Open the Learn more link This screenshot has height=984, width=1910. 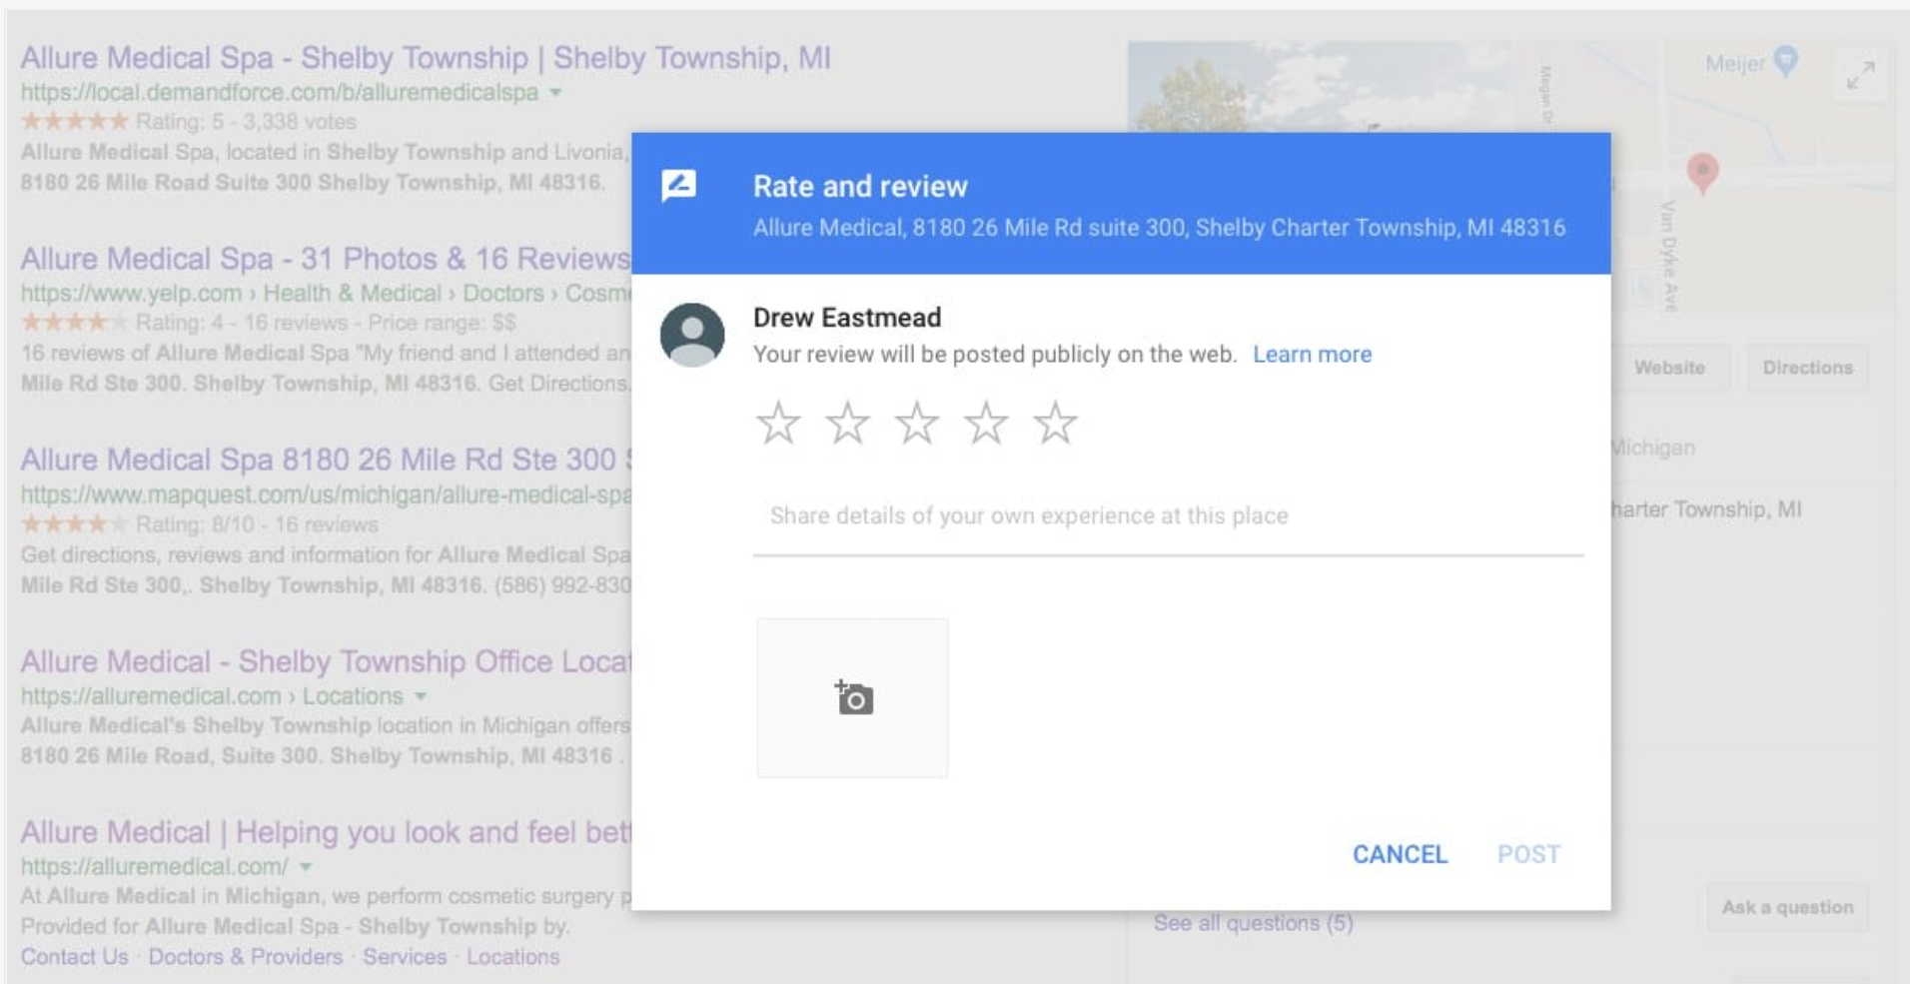click(x=1313, y=354)
